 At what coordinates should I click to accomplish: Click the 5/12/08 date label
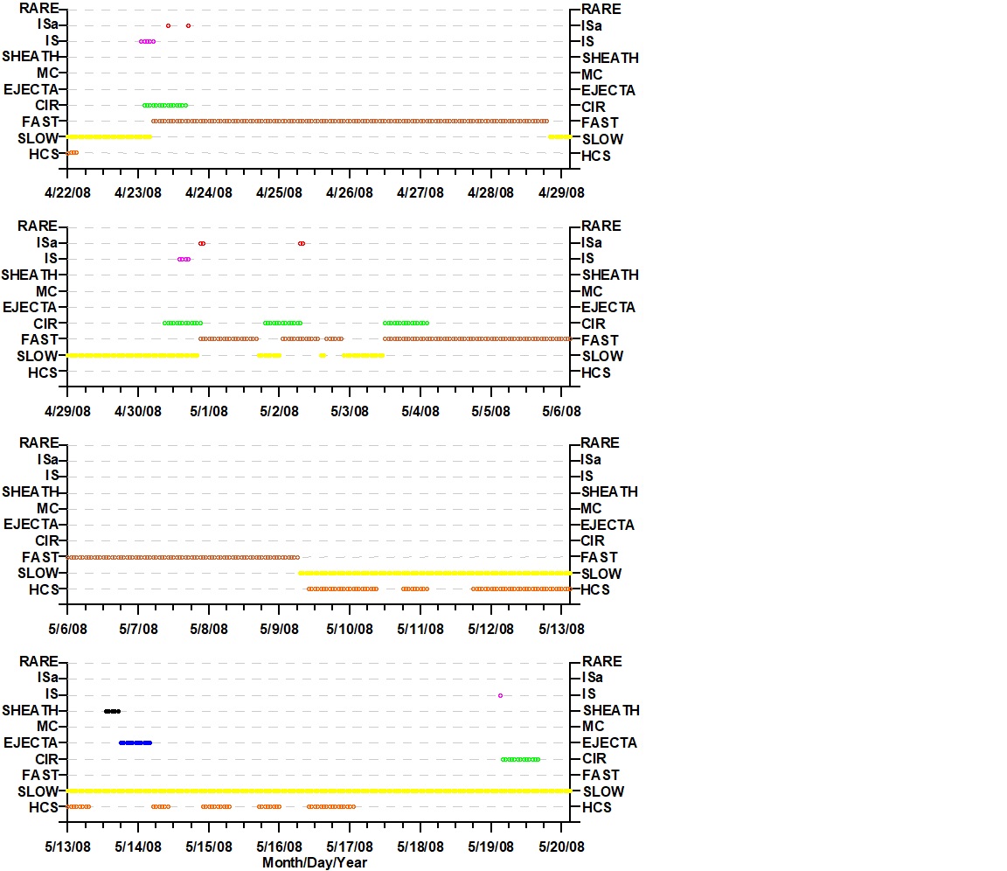(x=490, y=629)
